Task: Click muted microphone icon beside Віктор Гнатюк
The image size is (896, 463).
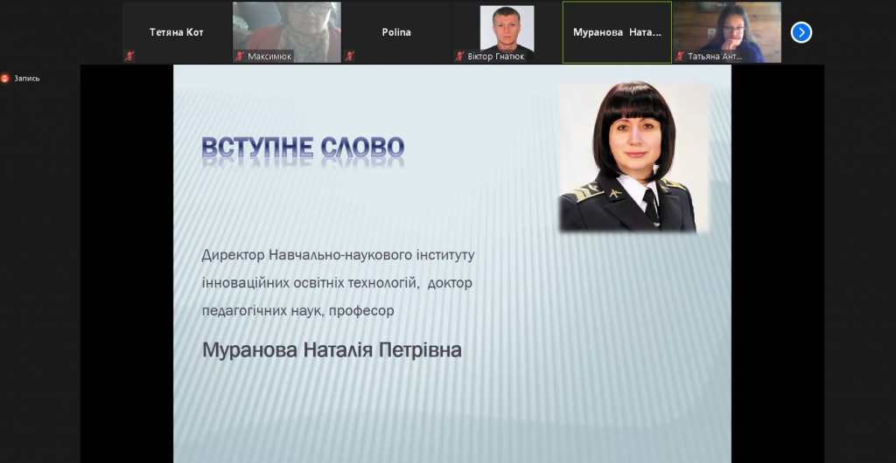Action: click(x=459, y=56)
